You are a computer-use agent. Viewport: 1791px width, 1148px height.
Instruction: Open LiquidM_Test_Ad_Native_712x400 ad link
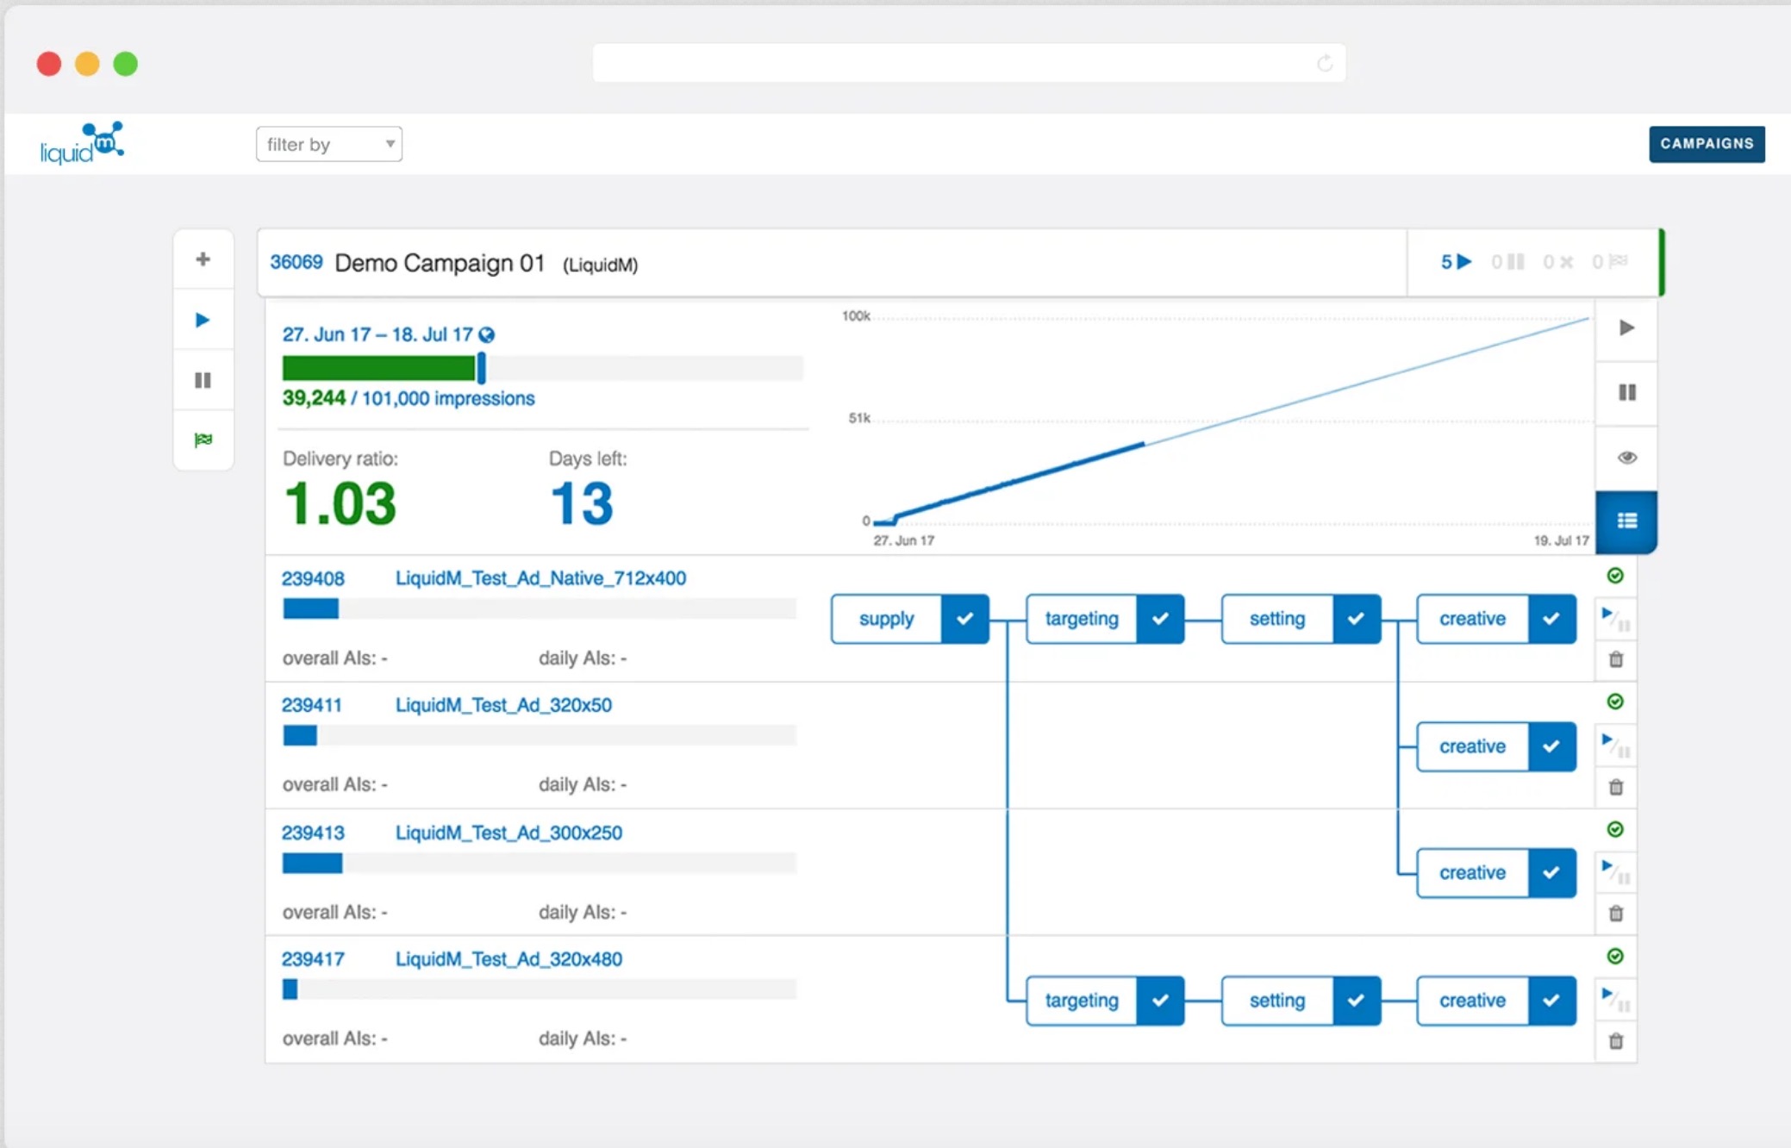[540, 578]
